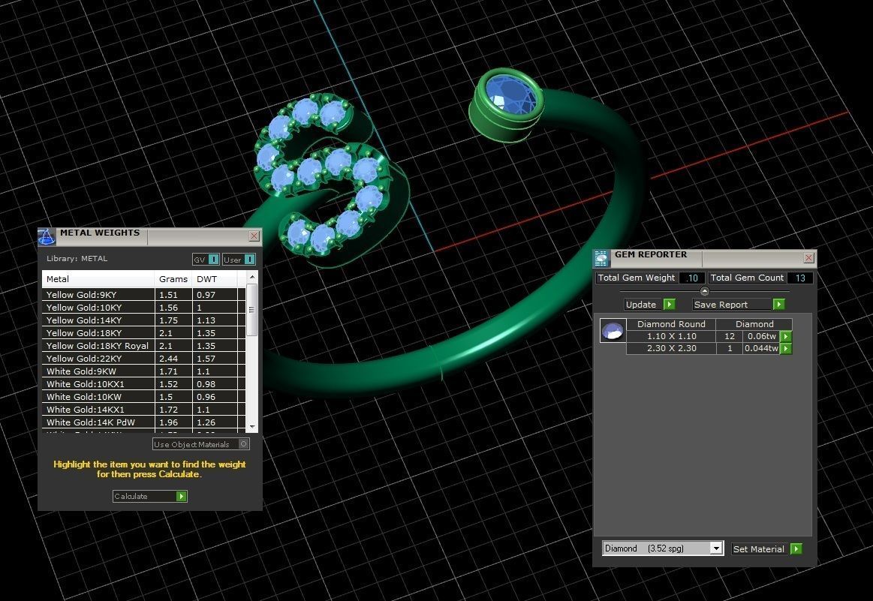Click the Save Report button
This screenshot has width=873, height=601.
tap(739, 305)
